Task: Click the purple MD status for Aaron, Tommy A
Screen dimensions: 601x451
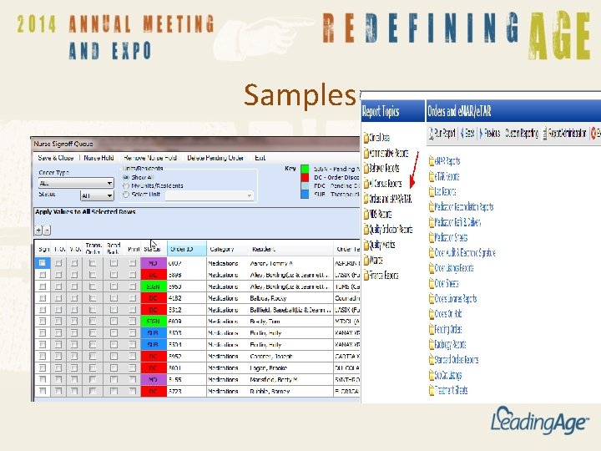Action: click(154, 263)
